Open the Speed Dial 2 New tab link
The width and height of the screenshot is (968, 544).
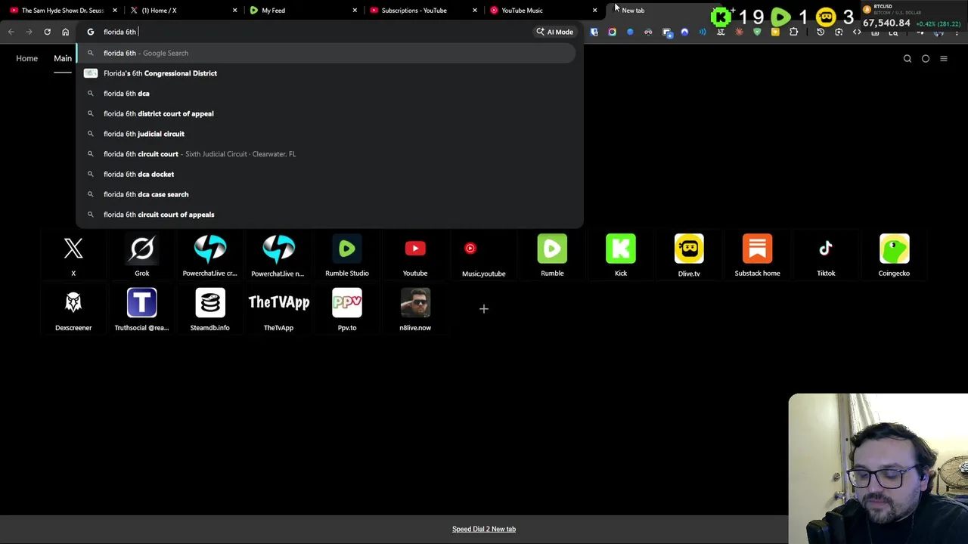484,529
